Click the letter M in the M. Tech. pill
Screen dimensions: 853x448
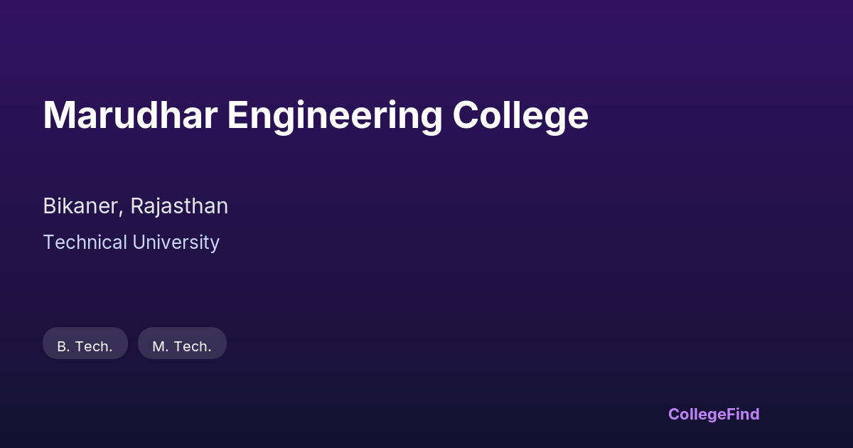[x=159, y=347]
